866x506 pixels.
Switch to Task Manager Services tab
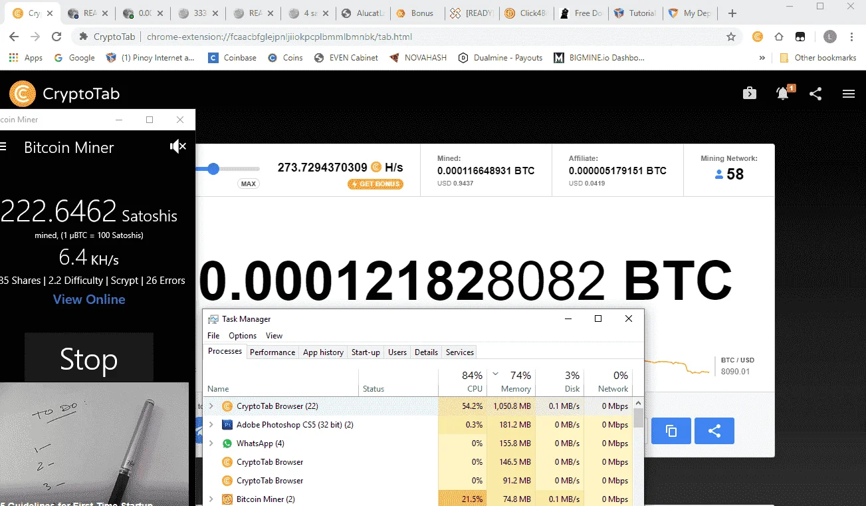click(x=460, y=352)
